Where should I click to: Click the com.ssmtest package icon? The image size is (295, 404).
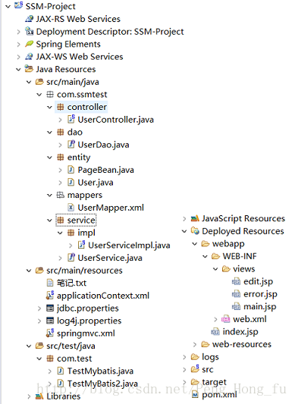50,94
